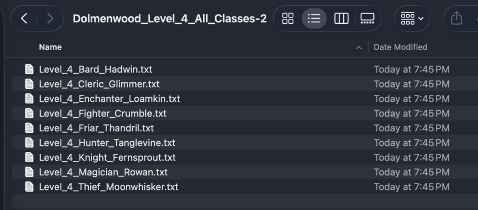The width and height of the screenshot is (478, 210).
Task: Click the Level_4_Thief_Moonwhisker.txt file icon
Action: pyautogui.click(x=29, y=187)
